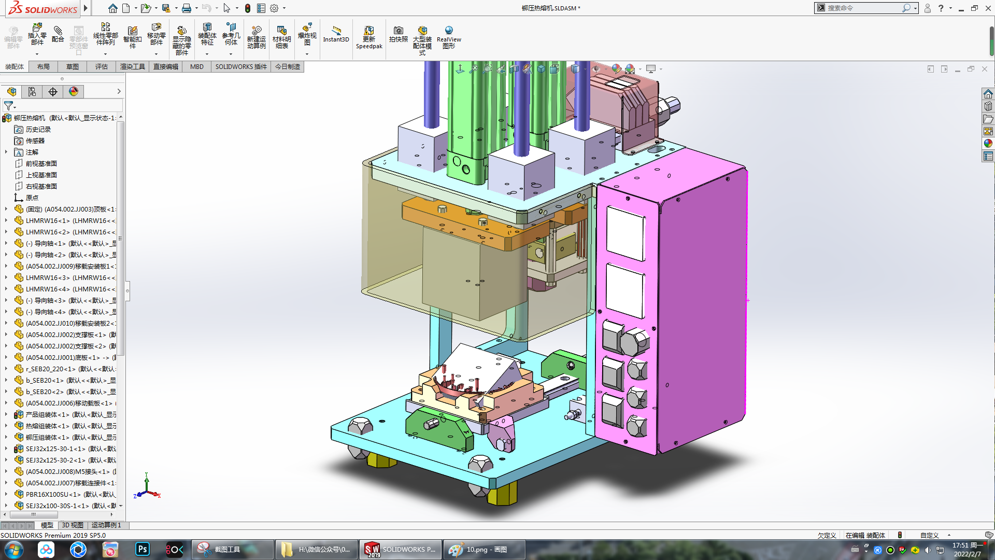The image size is (995, 560).
Task: Open the SOLIDWORKS 插件 ribbon tab
Action: 240,66
